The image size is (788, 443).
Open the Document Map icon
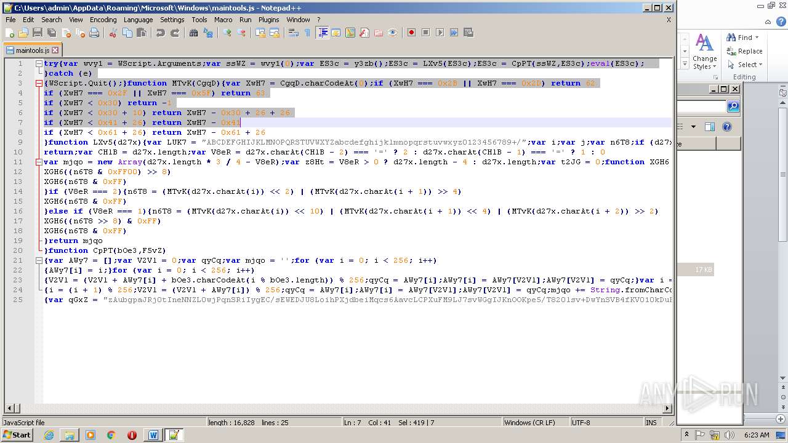tap(350, 33)
